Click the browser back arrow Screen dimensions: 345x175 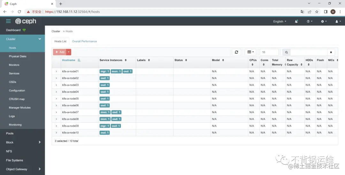coord(5,12)
